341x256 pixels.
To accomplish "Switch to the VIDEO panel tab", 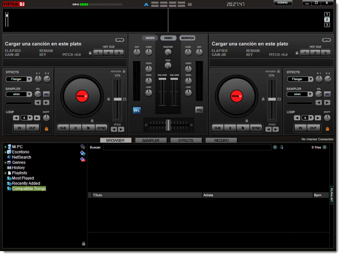I will tap(168, 38).
